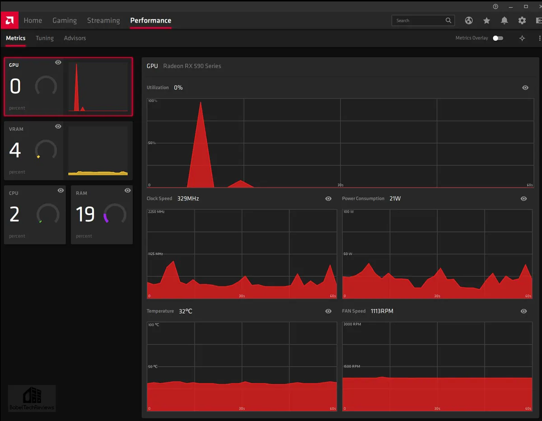Open favorites with the star icon
Screen dimensions: 542x421
[486, 20]
